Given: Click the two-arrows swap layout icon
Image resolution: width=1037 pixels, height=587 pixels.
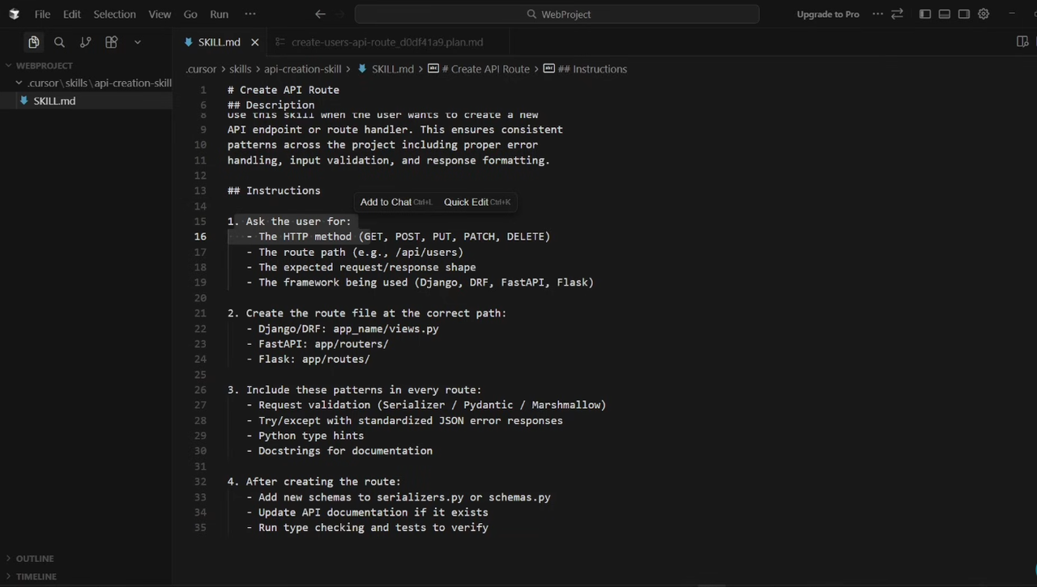Looking at the screenshot, I should (x=897, y=14).
